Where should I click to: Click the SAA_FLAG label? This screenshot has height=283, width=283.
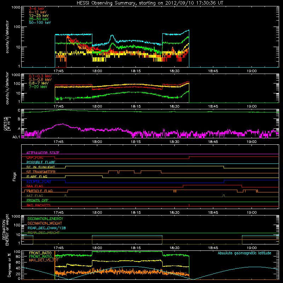35,186
